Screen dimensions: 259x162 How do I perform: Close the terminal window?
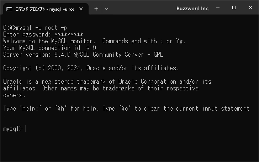pos(250,8)
